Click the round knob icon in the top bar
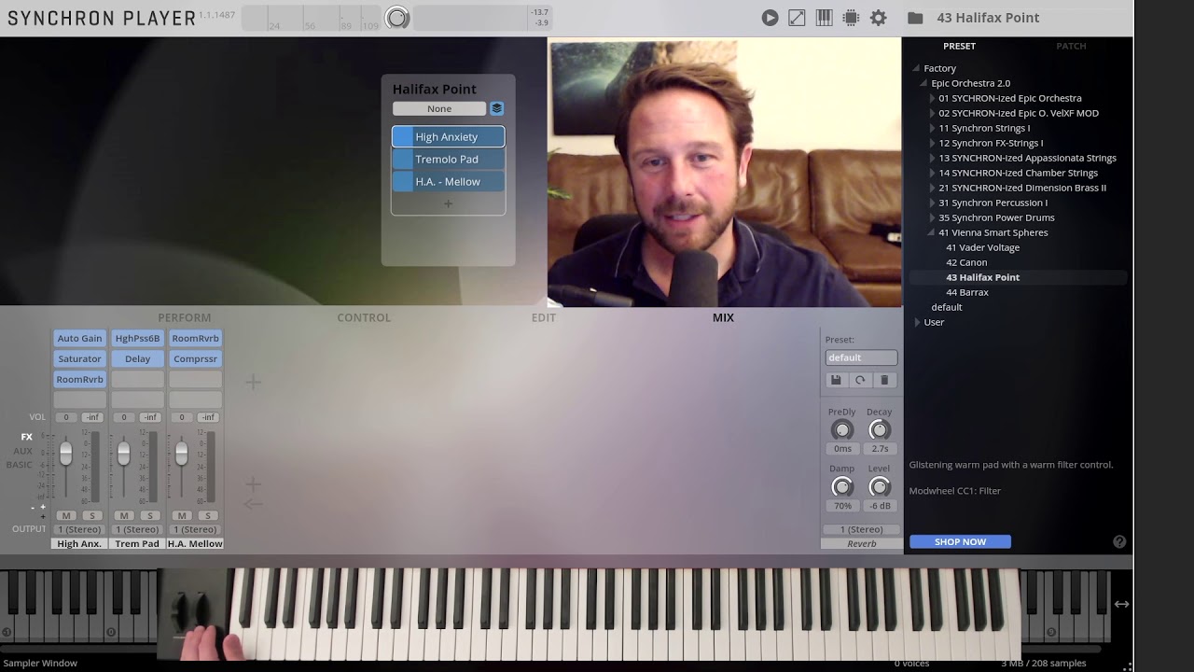This screenshot has width=1194, height=672. [397, 18]
